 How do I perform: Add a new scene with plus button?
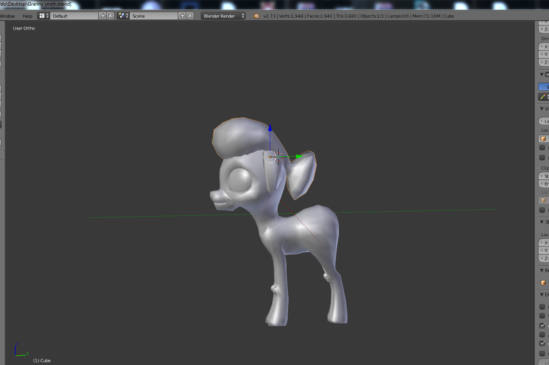coord(183,16)
